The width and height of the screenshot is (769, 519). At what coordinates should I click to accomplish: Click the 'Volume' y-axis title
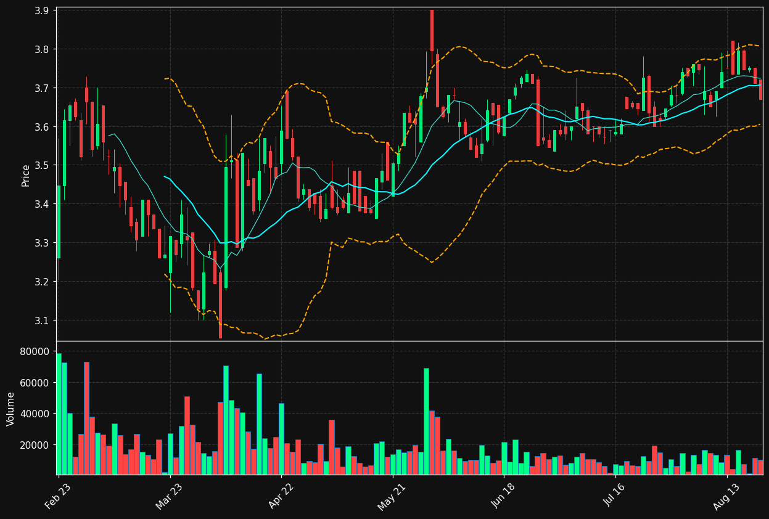point(11,409)
